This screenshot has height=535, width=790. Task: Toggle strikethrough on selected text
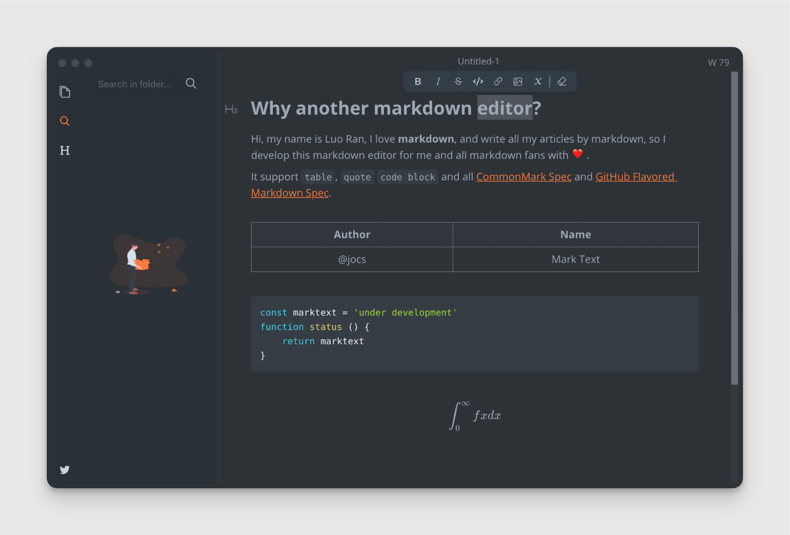click(458, 81)
